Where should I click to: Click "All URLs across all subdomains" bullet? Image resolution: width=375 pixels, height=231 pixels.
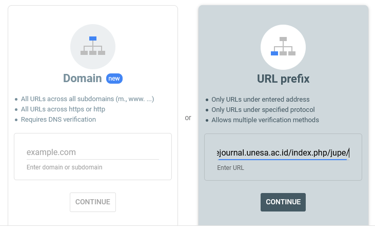point(87,99)
